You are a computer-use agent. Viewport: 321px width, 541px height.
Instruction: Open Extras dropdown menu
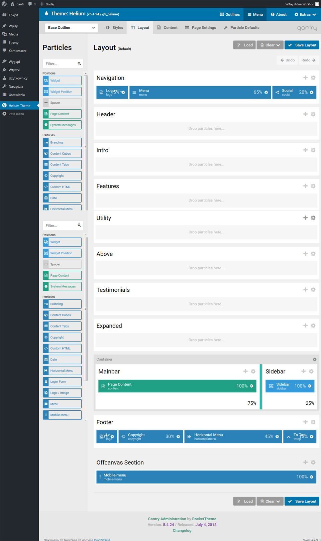(305, 14)
